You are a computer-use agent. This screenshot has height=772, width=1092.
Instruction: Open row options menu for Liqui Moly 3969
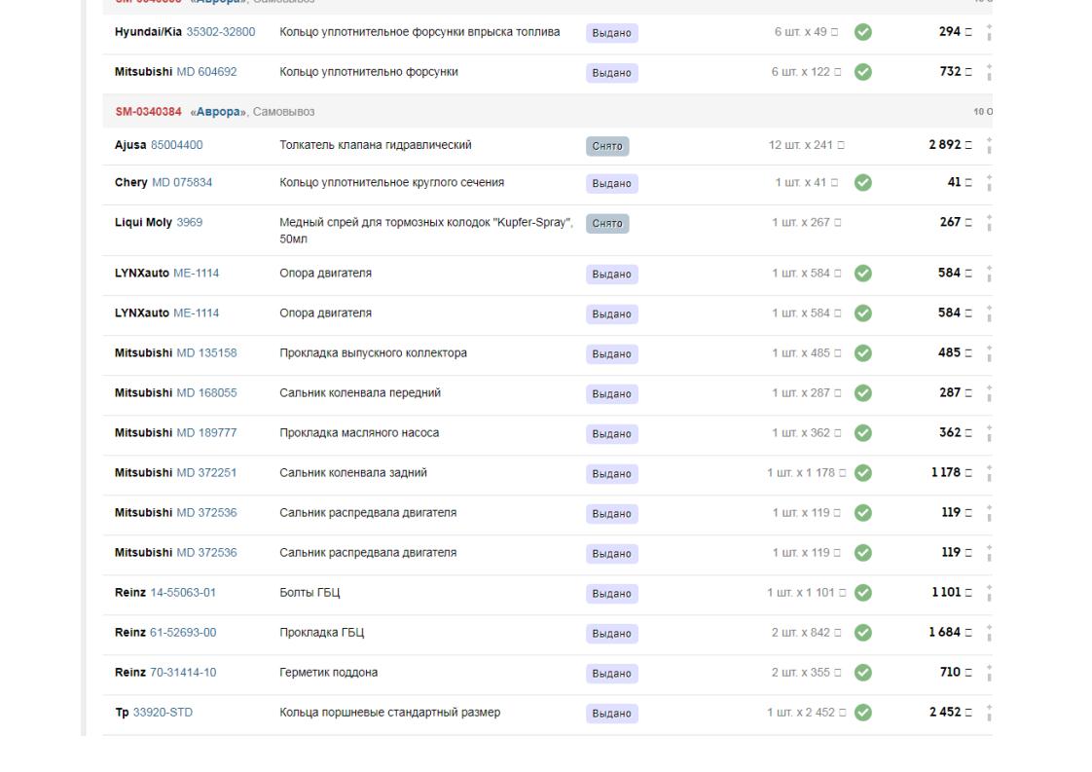point(989,223)
